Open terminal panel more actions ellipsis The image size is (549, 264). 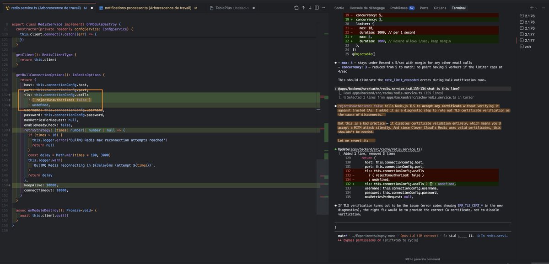(544, 8)
